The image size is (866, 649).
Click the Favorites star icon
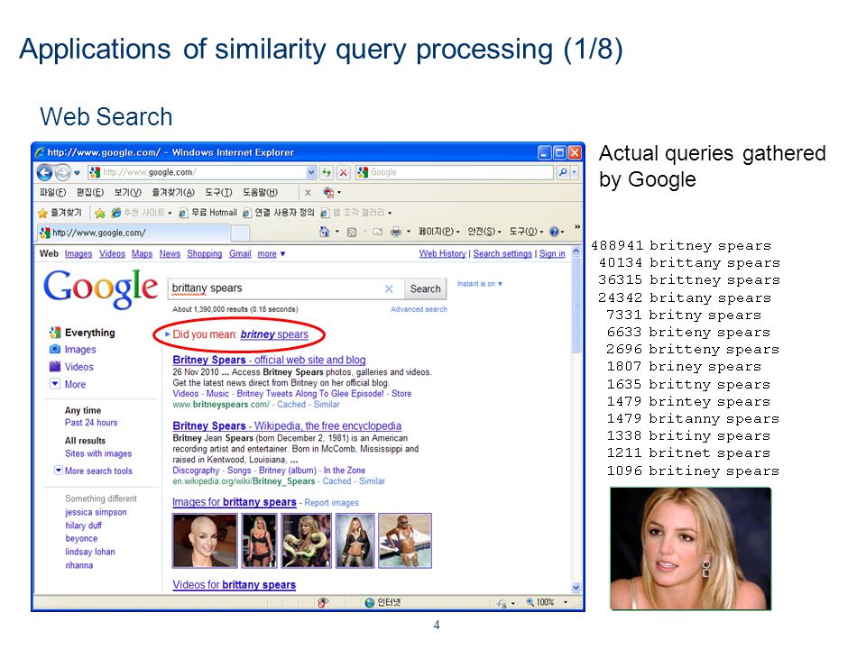[42, 213]
